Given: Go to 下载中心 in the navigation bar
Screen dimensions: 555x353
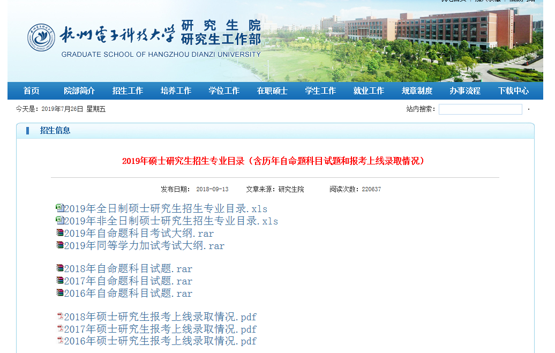Looking at the screenshot, I should [x=513, y=91].
